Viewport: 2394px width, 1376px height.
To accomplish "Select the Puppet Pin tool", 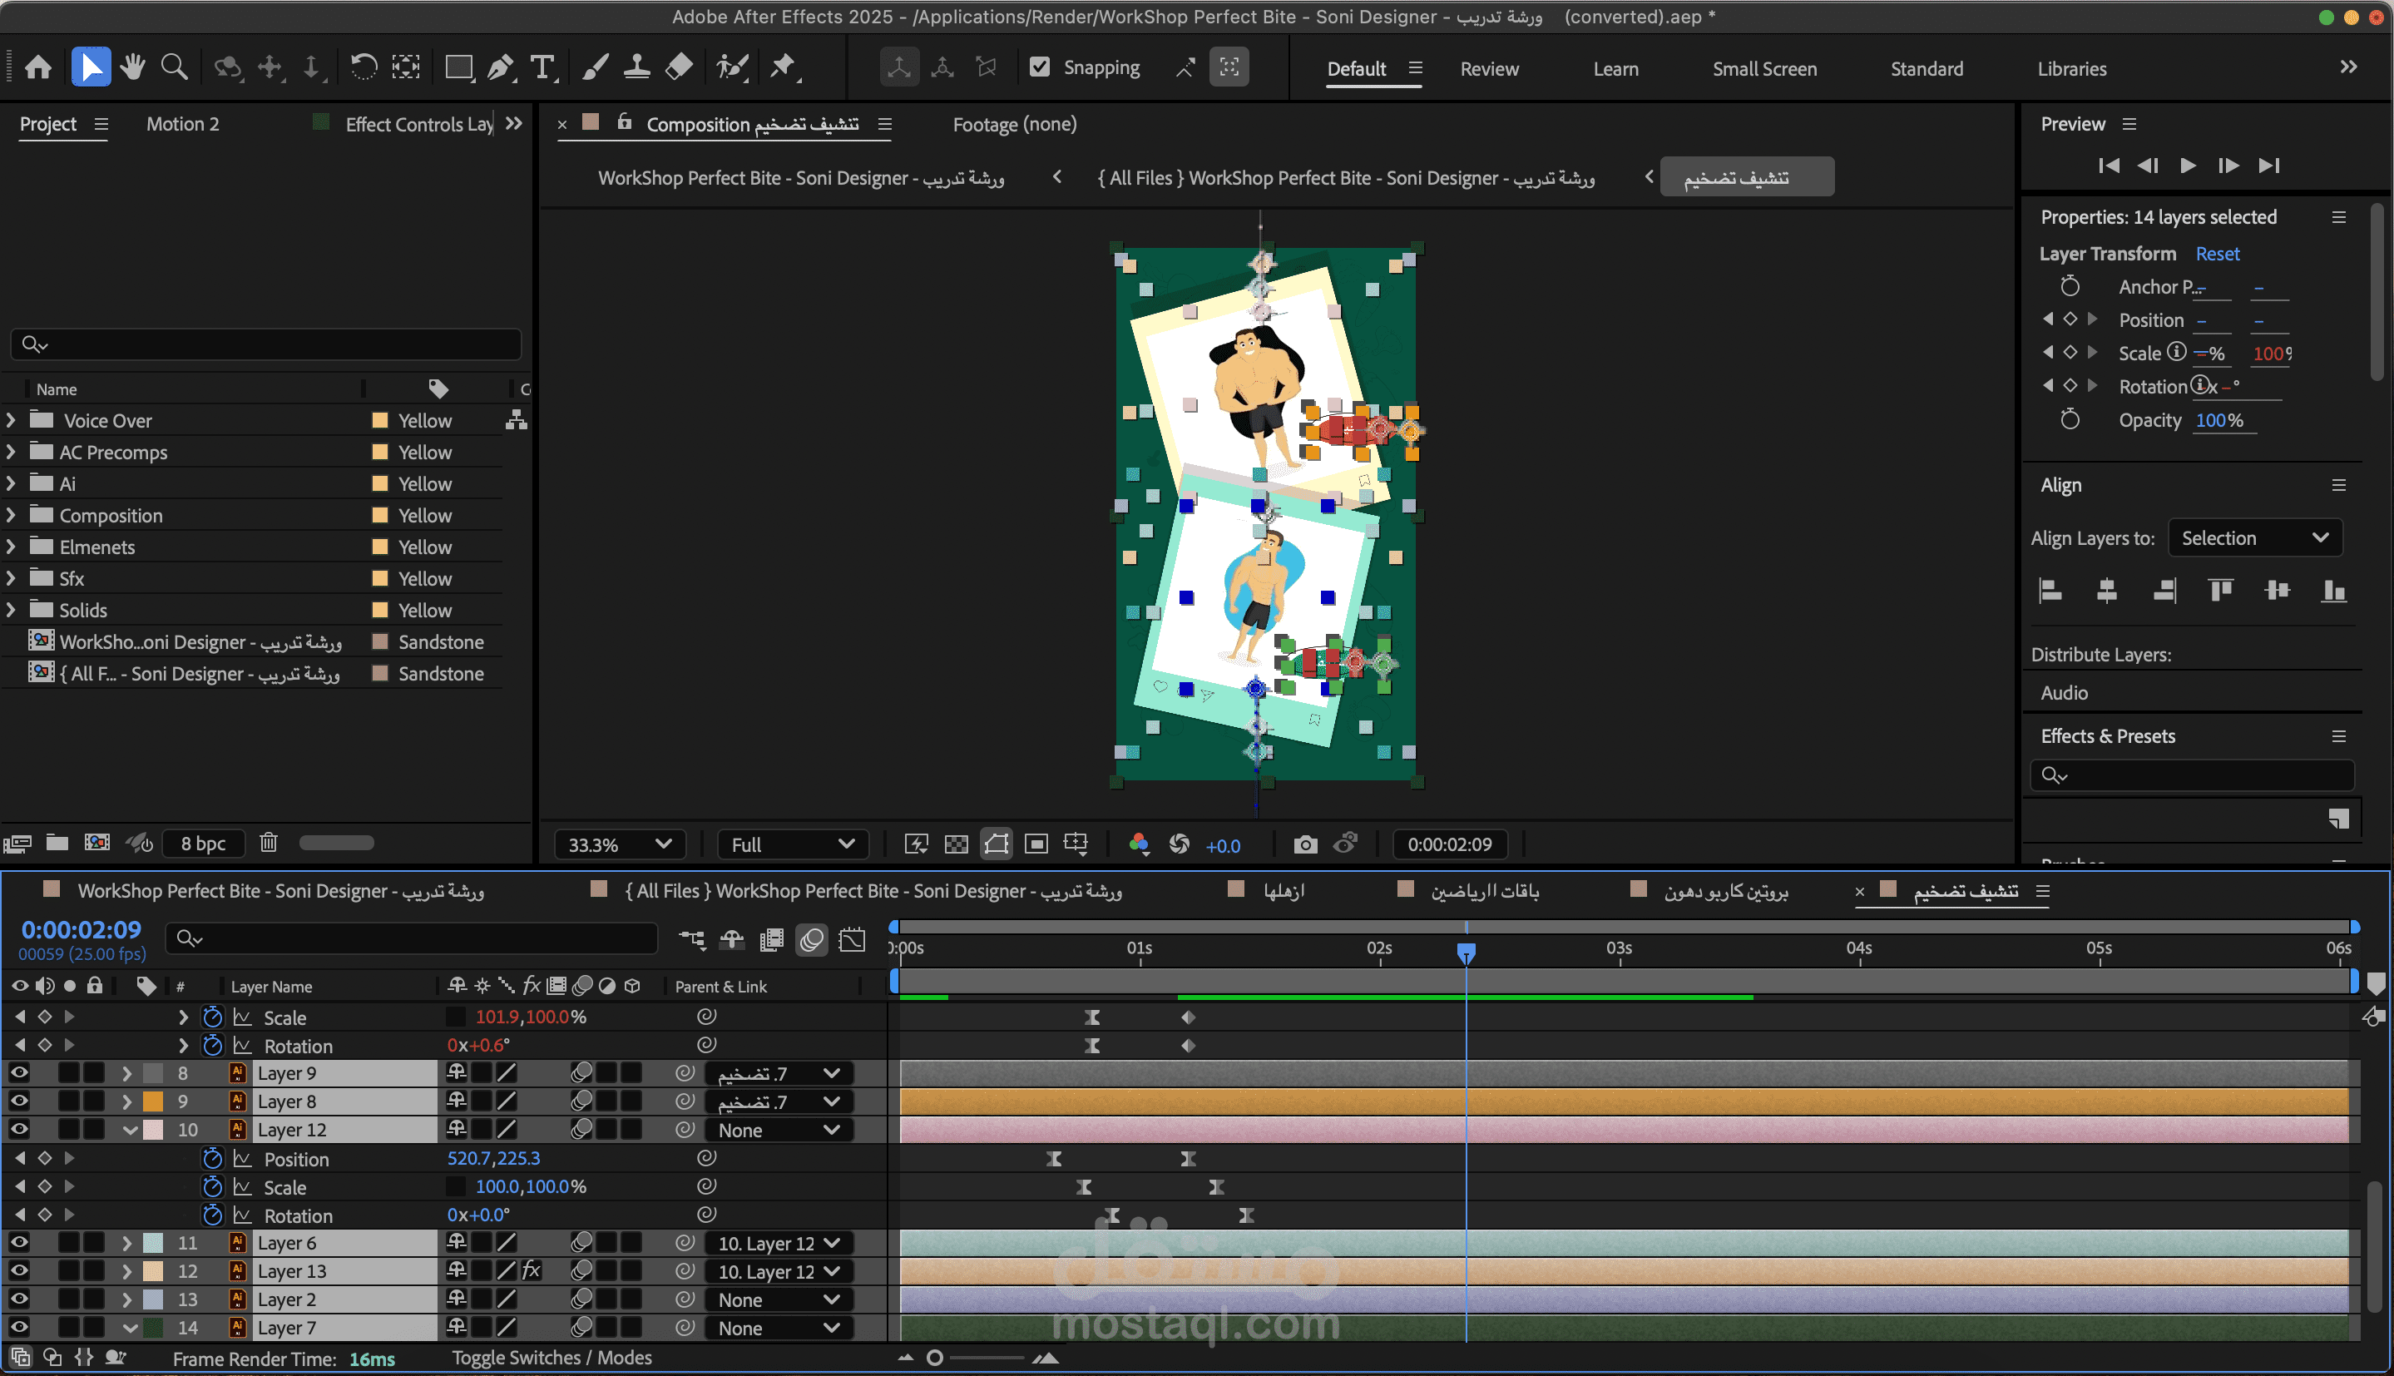I will [x=782, y=67].
